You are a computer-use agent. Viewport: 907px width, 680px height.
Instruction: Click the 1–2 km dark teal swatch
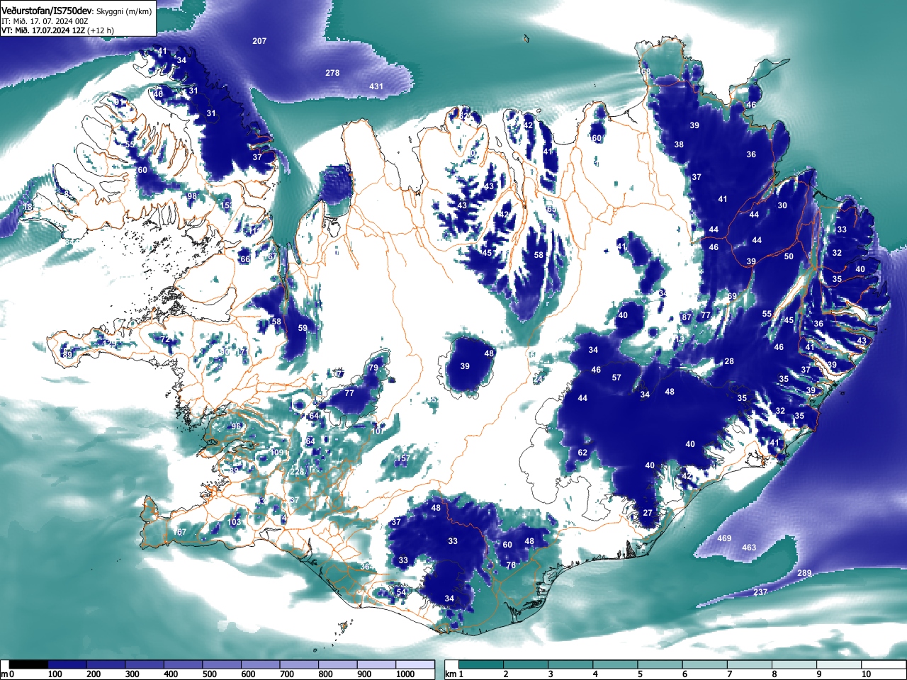(482, 664)
